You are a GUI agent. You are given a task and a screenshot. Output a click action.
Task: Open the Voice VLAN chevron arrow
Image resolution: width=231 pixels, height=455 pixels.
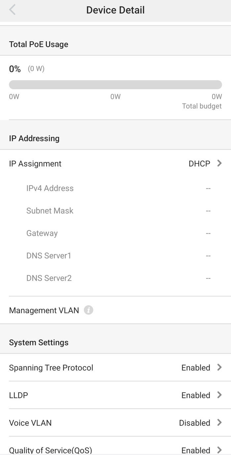(x=219, y=422)
